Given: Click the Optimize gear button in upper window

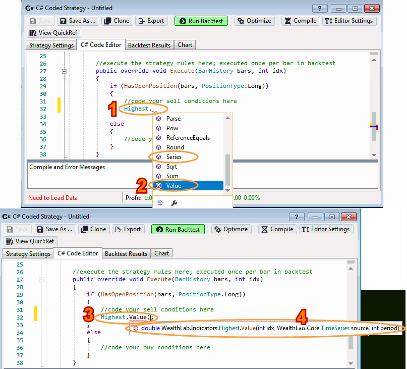Looking at the screenshot, I should pyautogui.click(x=255, y=21).
